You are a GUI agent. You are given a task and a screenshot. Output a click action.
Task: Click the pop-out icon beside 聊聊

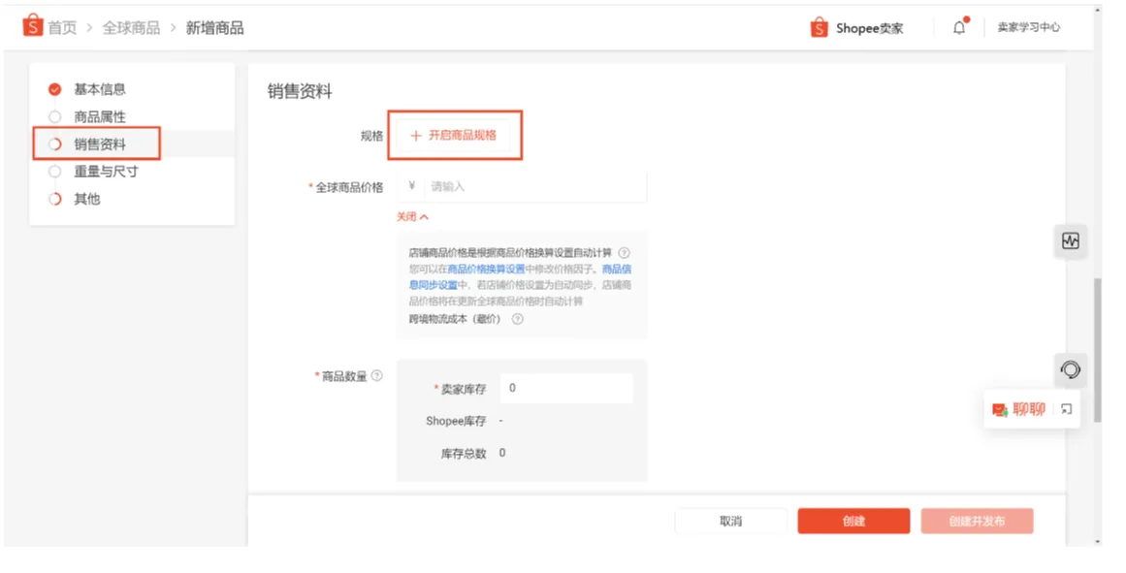coord(1064,410)
